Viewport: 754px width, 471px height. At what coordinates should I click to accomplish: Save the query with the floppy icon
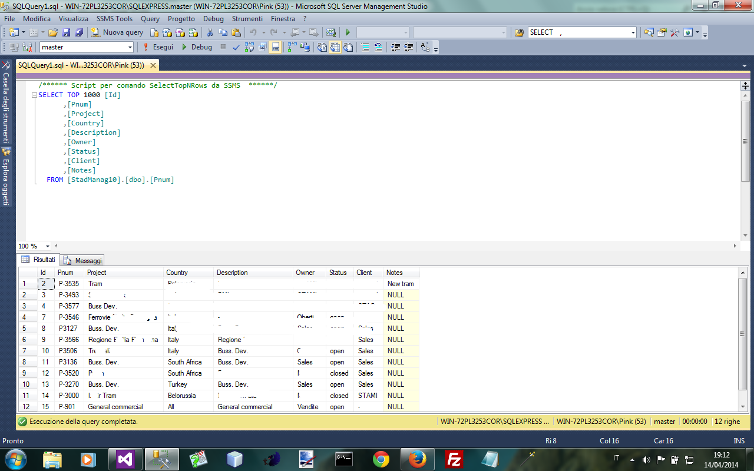66,32
